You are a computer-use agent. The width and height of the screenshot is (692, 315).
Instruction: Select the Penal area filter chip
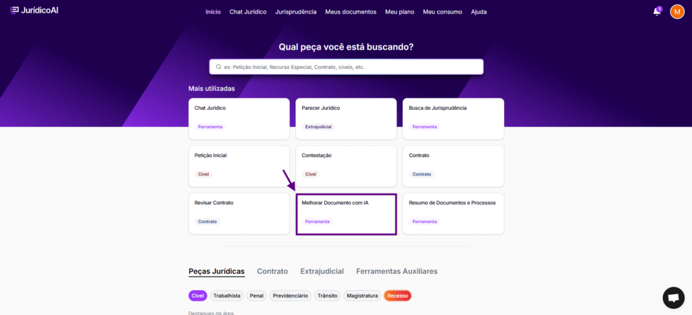click(257, 295)
